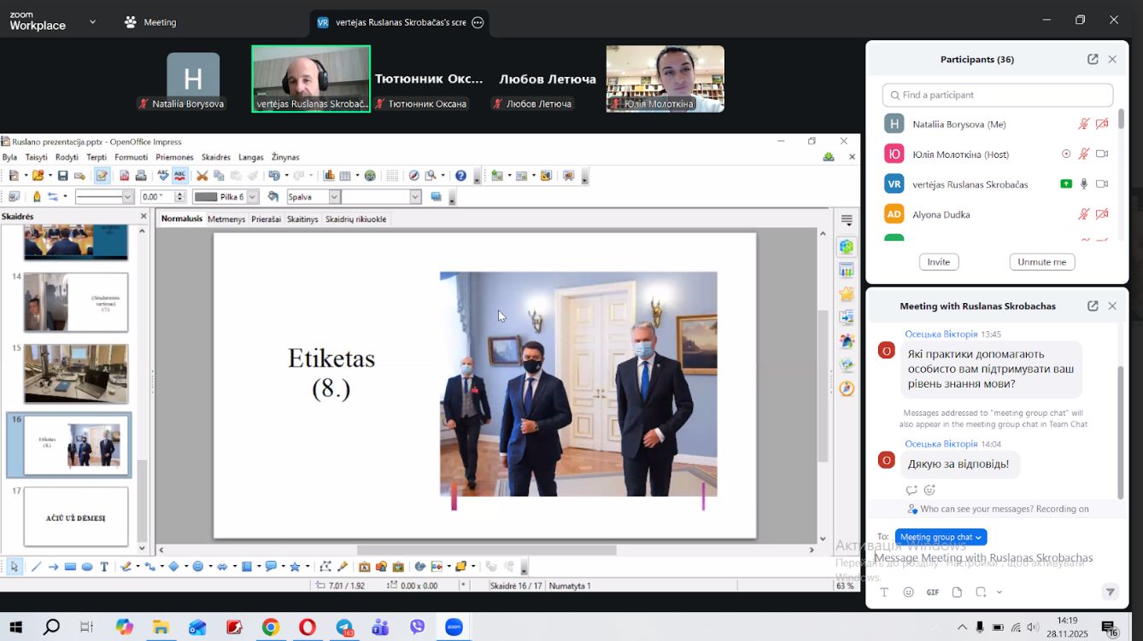Click the GIF icon in chat toolbar

coord(933,592)
